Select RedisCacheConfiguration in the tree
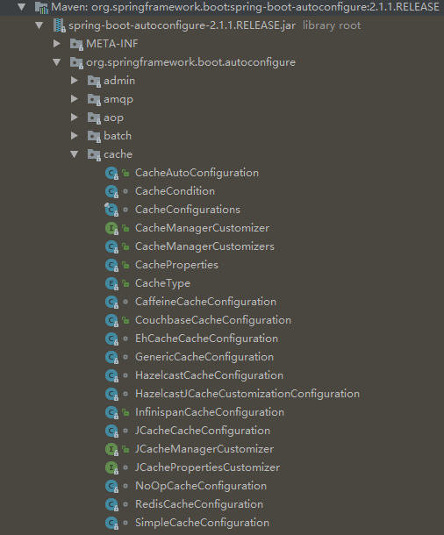444x535 pixels. pyautogui.click(x=199, y=504)
